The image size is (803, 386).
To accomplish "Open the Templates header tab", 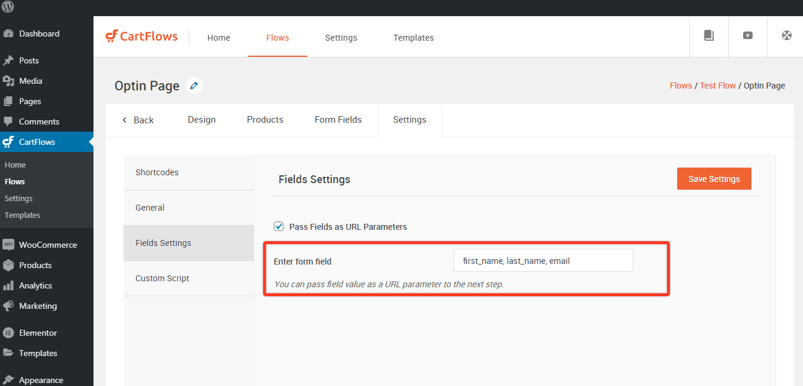I will coord(413,38).
